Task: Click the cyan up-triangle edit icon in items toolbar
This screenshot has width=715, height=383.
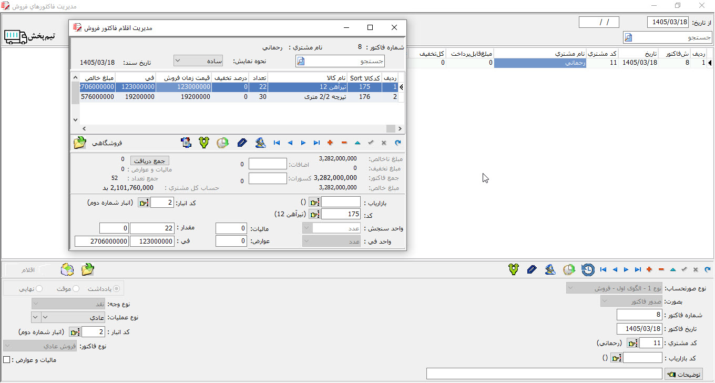Action: pyautogui.click(x=357, y=143)
